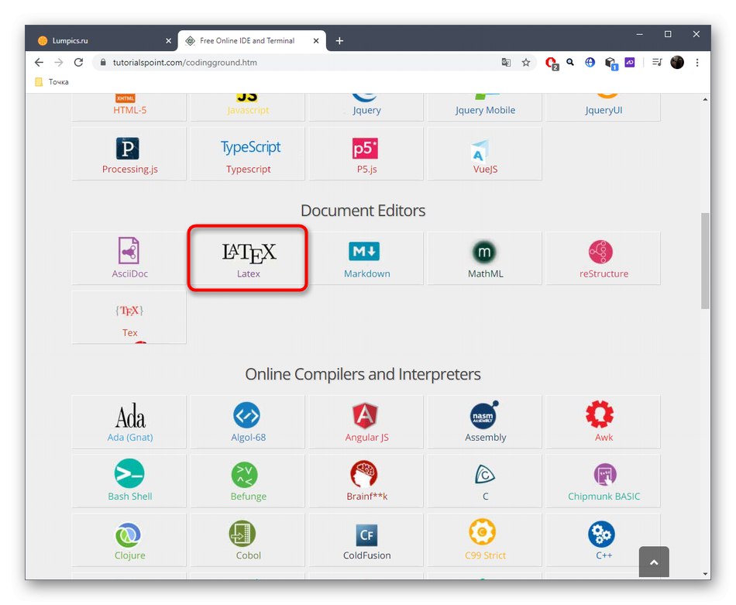Close the Lumpics.ru tab
This screenshot has width=736, height=605.
[x=169, y=41]
